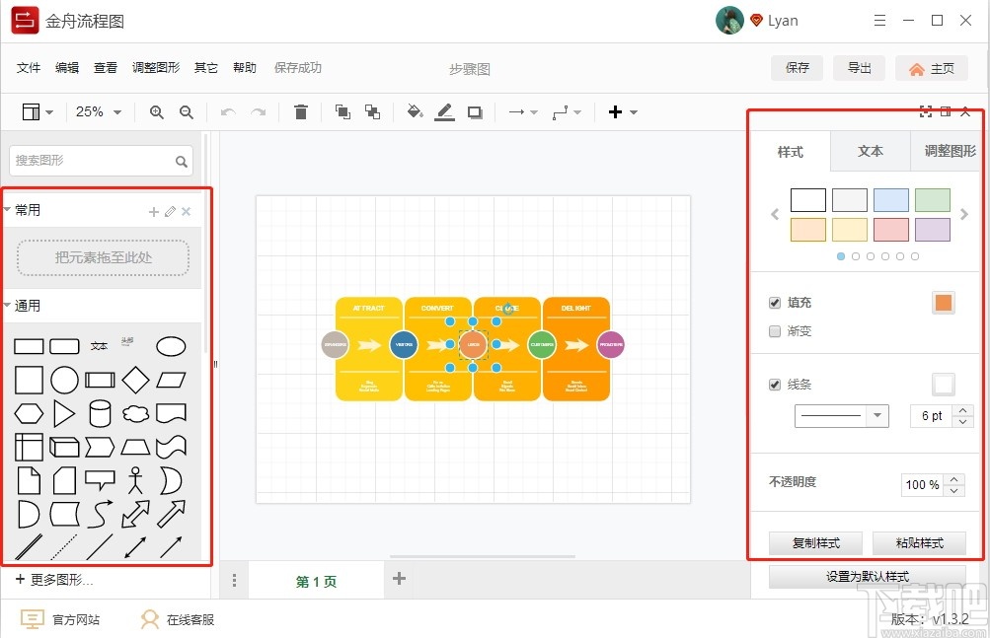This screenshot has height=638, width=990.
Task: Click the orange fill color swatch
Action: tap(943, 303)
